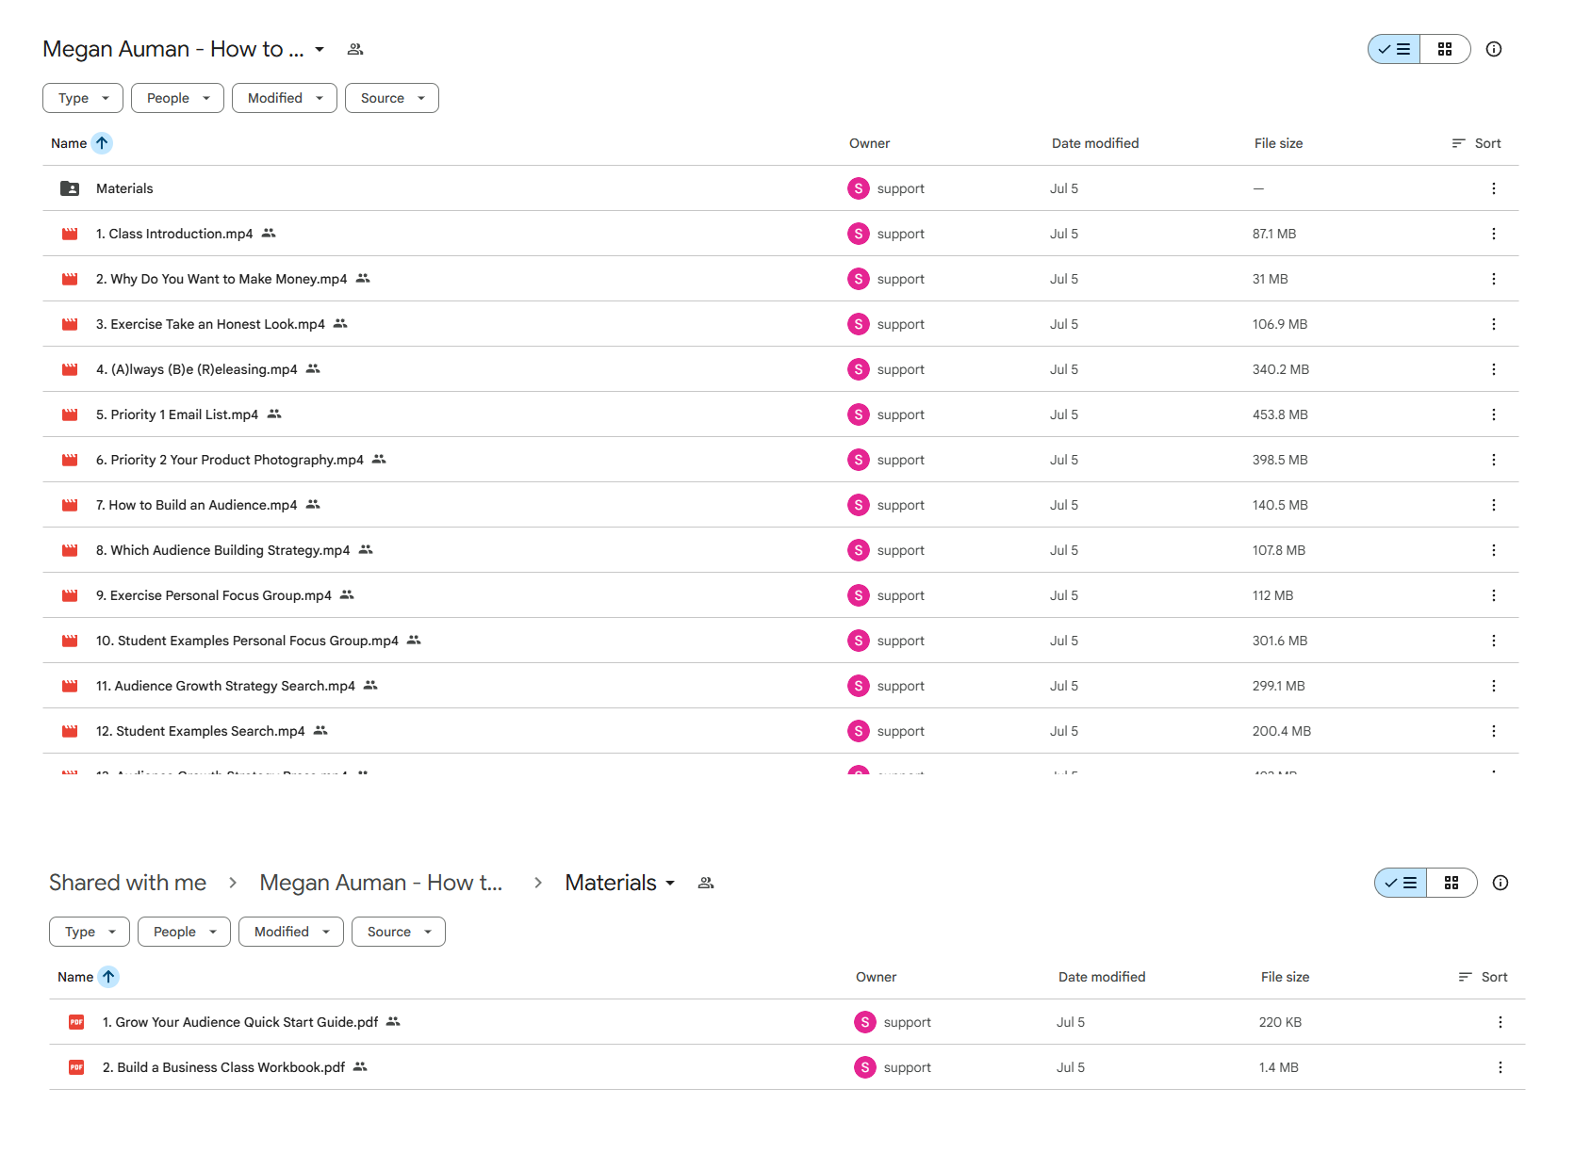Click the video icon of 1. Class Introduction.mp4

tap(70, 234)
